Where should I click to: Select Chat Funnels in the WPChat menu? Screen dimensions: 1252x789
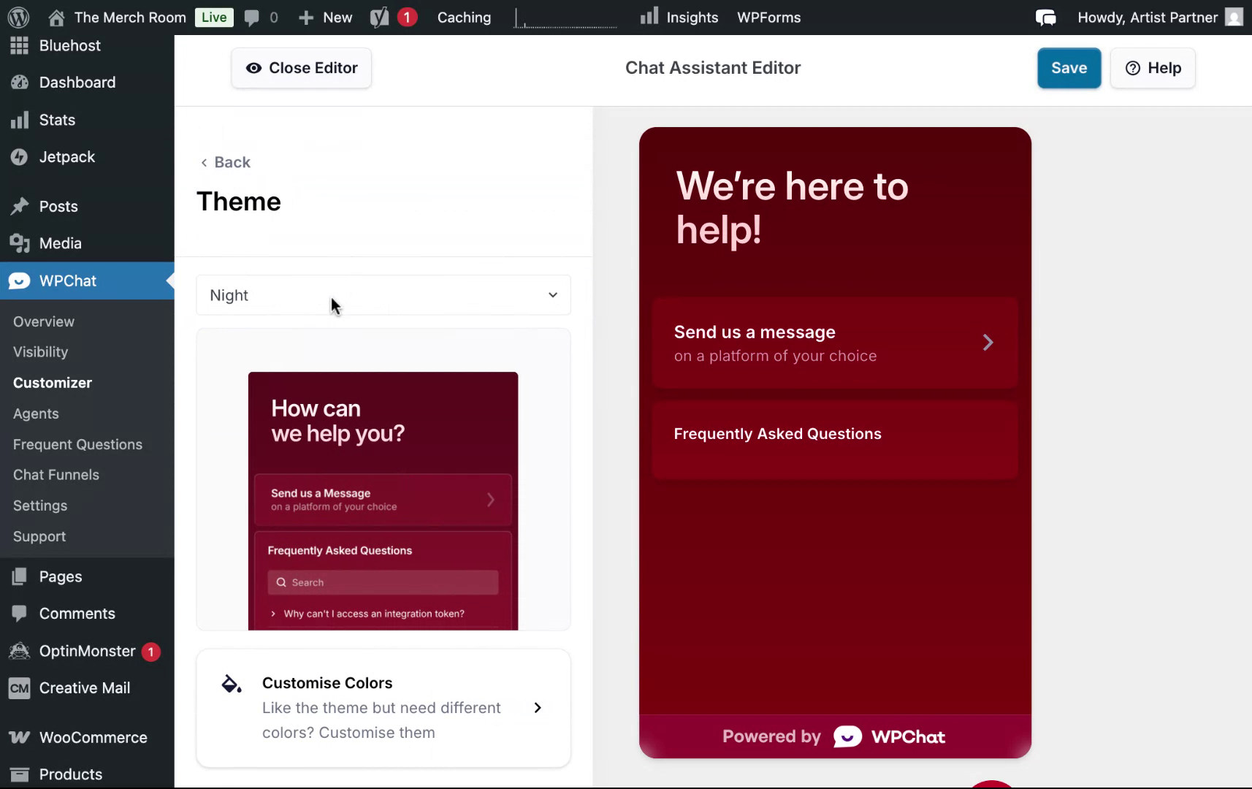[56, 474]
